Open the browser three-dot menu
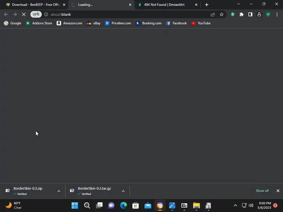Image resolution: width=283 pixels, height=212 pixels. [x=277, y=14]
